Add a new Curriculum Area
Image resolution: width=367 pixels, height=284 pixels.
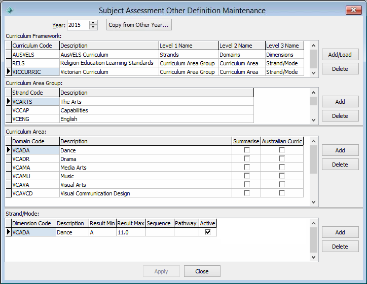(x=340, y=150)
